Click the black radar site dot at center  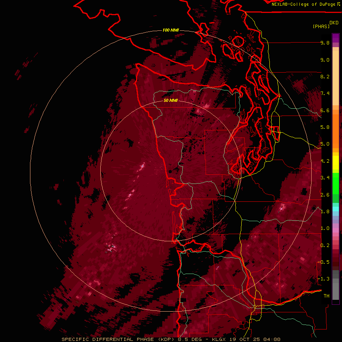click(x=170, y=172)
